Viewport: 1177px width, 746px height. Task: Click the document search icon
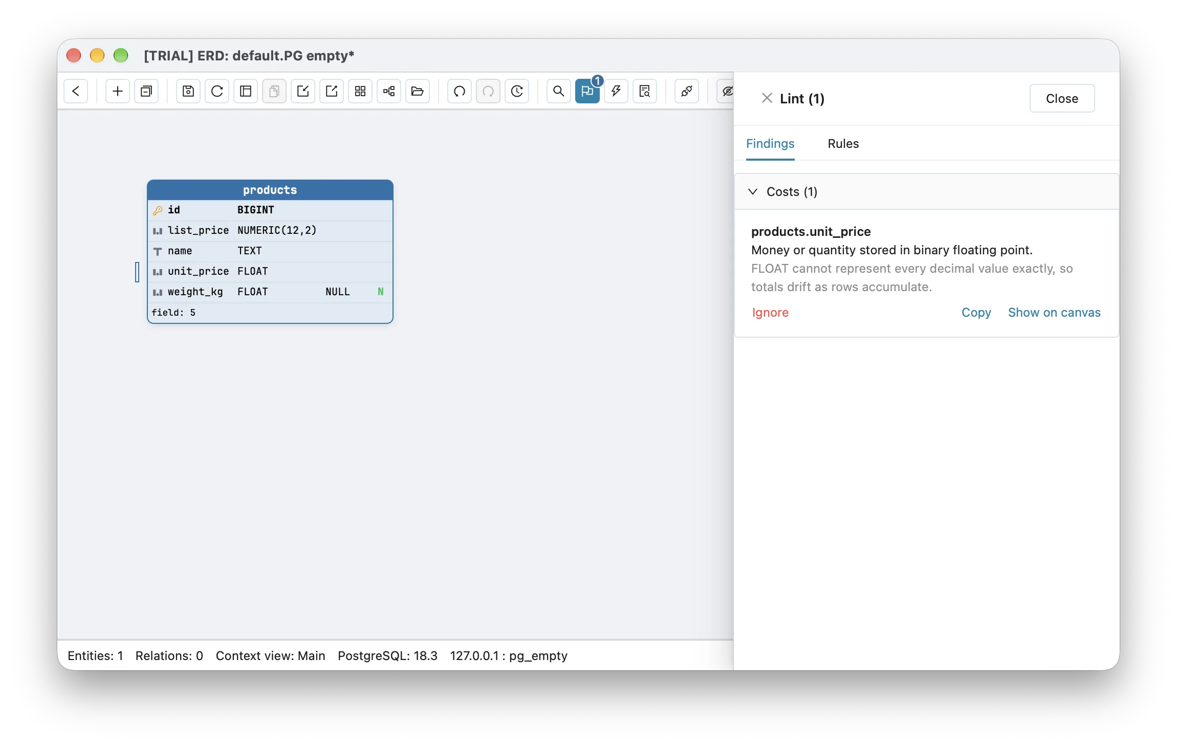645,91
